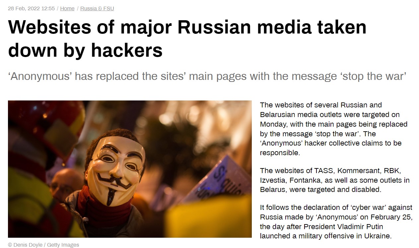Click the subheadline mentioning 'stop the war'
This screenshot has height=248, width=419.
(207, 76)
